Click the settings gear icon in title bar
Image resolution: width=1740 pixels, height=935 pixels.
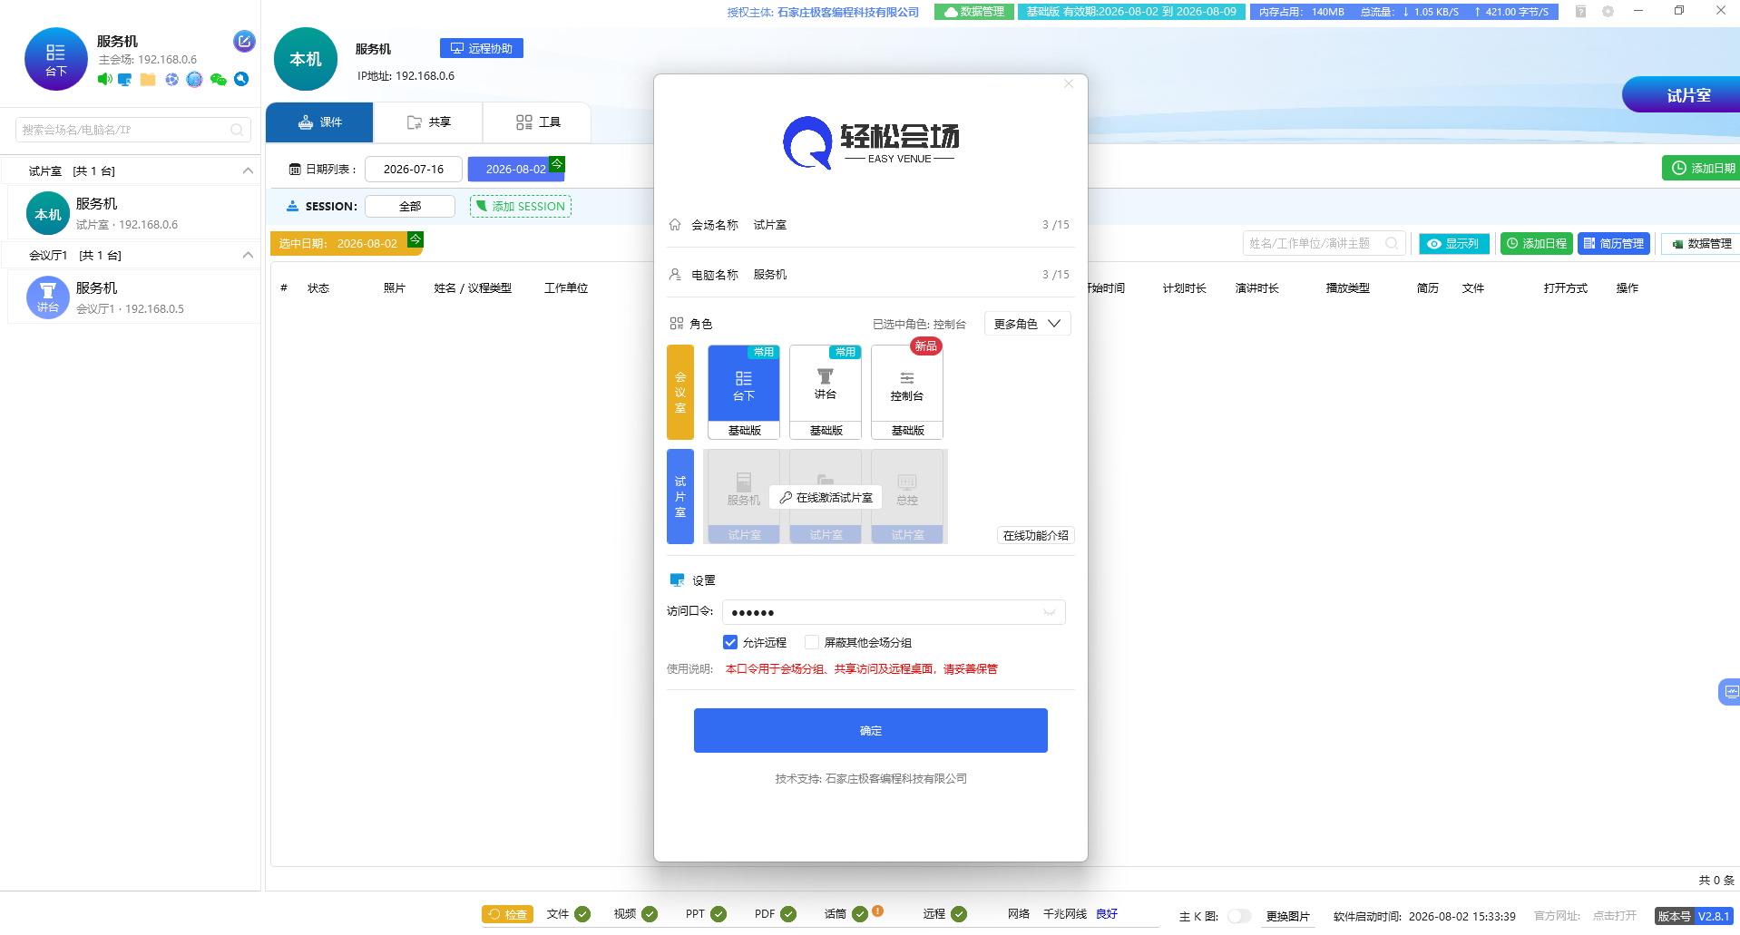click(x=1608, y=12)
